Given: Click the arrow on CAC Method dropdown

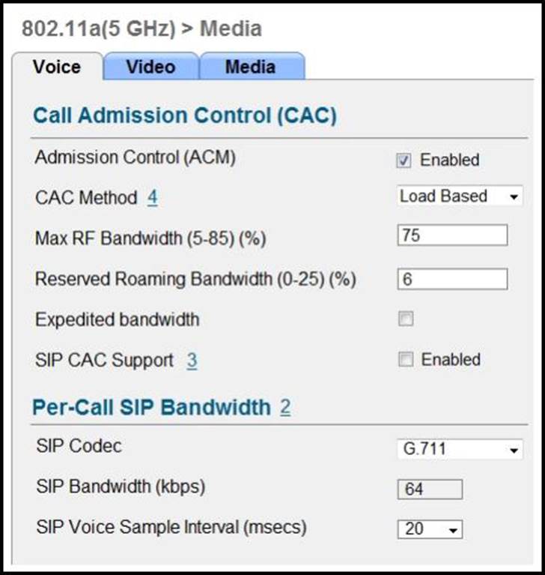Looking at the screenshot, I should (514, 197).
